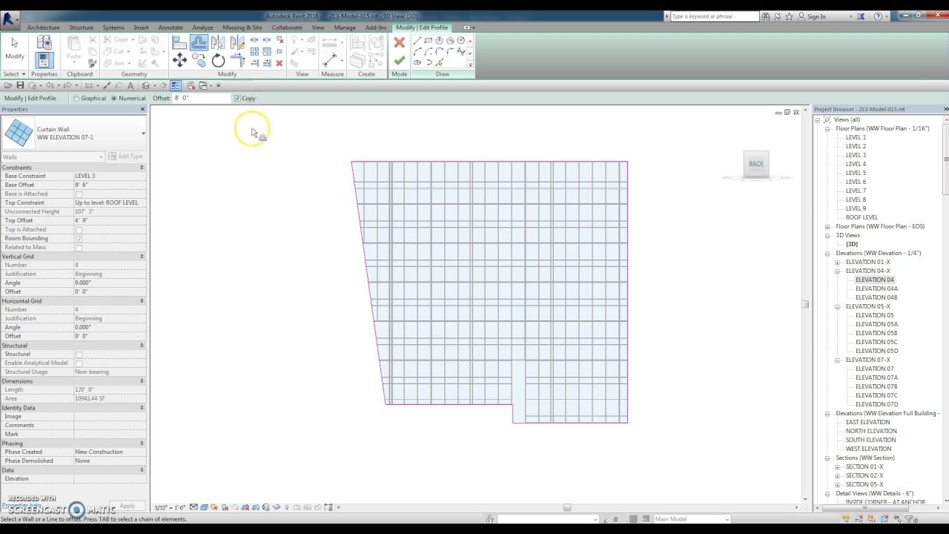The height and width of the screenshot is (534, 949).
Task: Collapse the Constraints section
Action: [142, 168]
